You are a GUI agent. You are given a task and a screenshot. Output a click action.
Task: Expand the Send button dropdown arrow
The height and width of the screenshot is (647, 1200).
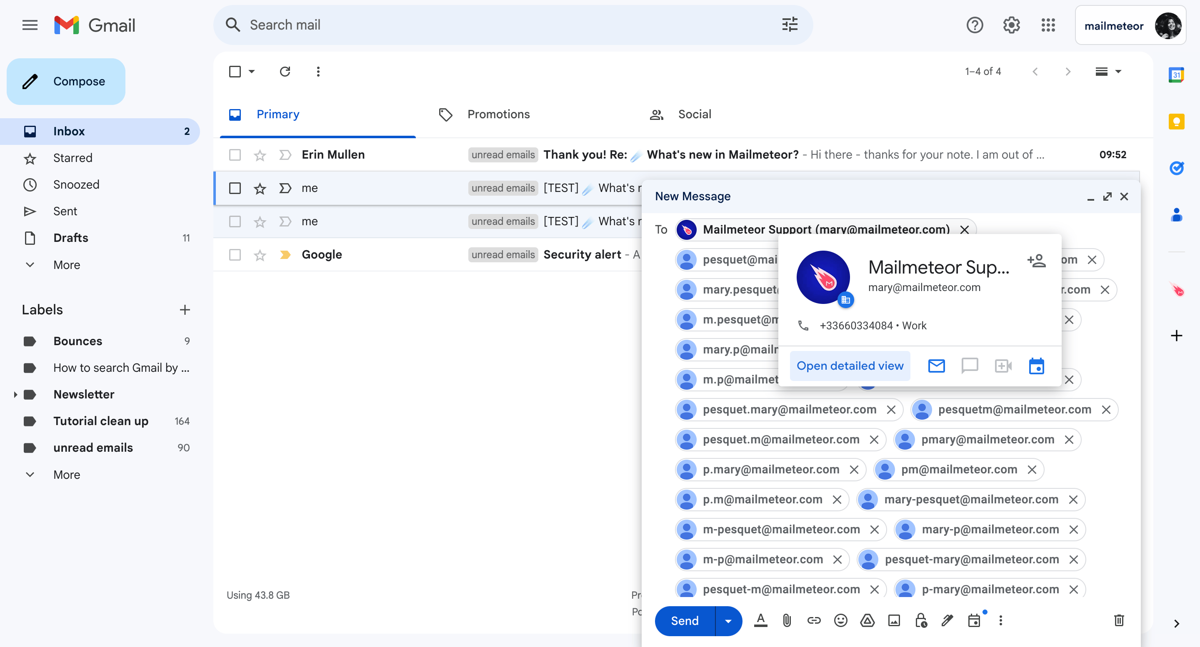tap(725, 622)
